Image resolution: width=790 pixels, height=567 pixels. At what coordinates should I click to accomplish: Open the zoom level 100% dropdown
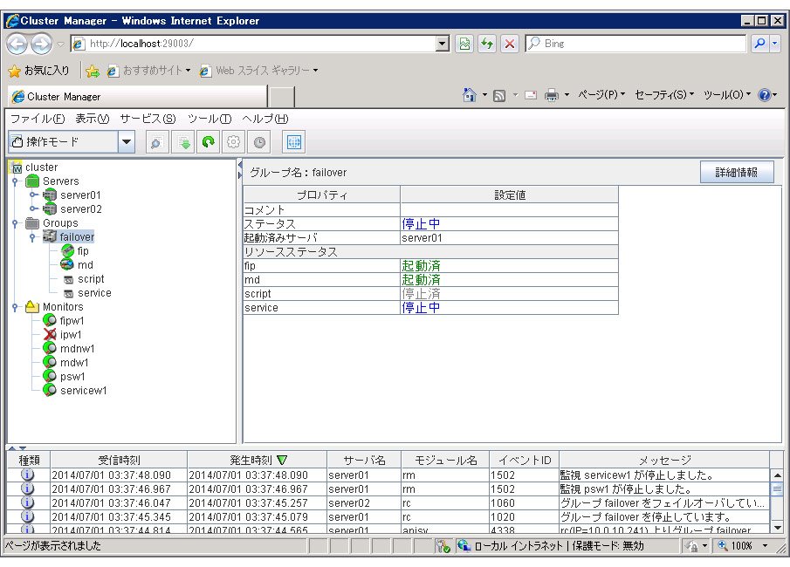765,546
